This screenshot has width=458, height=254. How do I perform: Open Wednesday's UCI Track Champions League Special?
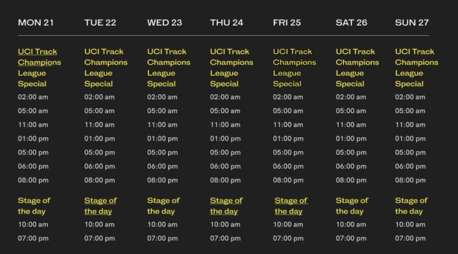pos(169,68)
